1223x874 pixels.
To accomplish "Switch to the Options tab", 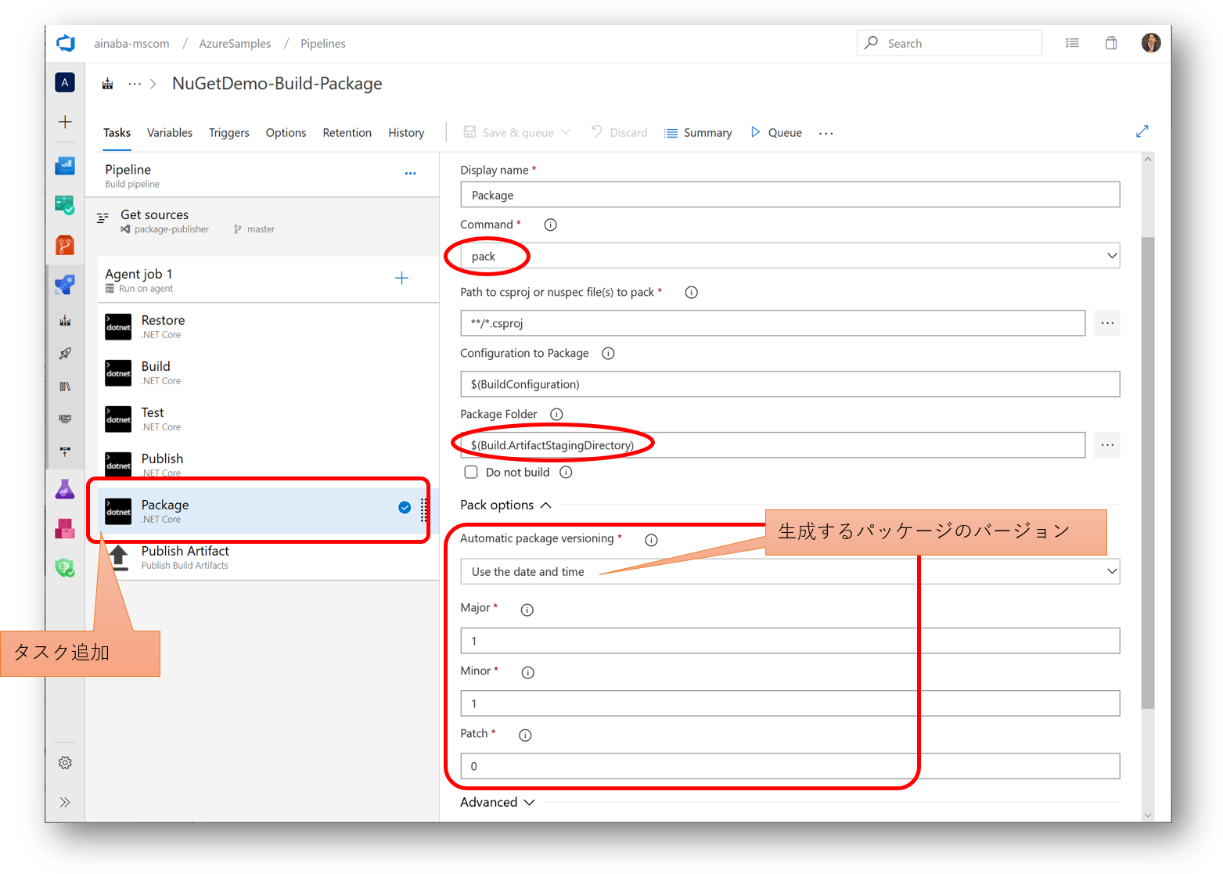I will tap(286, 133).
